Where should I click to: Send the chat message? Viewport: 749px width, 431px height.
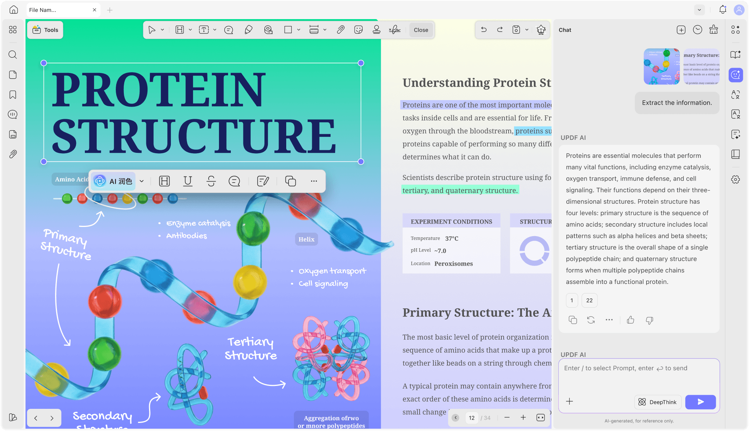pyautogui.click(x=700, y=402)
